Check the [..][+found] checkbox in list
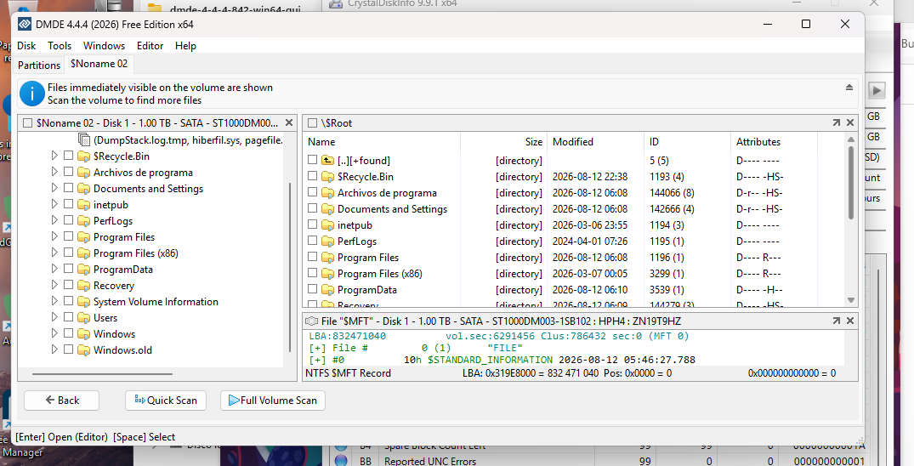Screen dimensions: 914x466 (312, 160)
